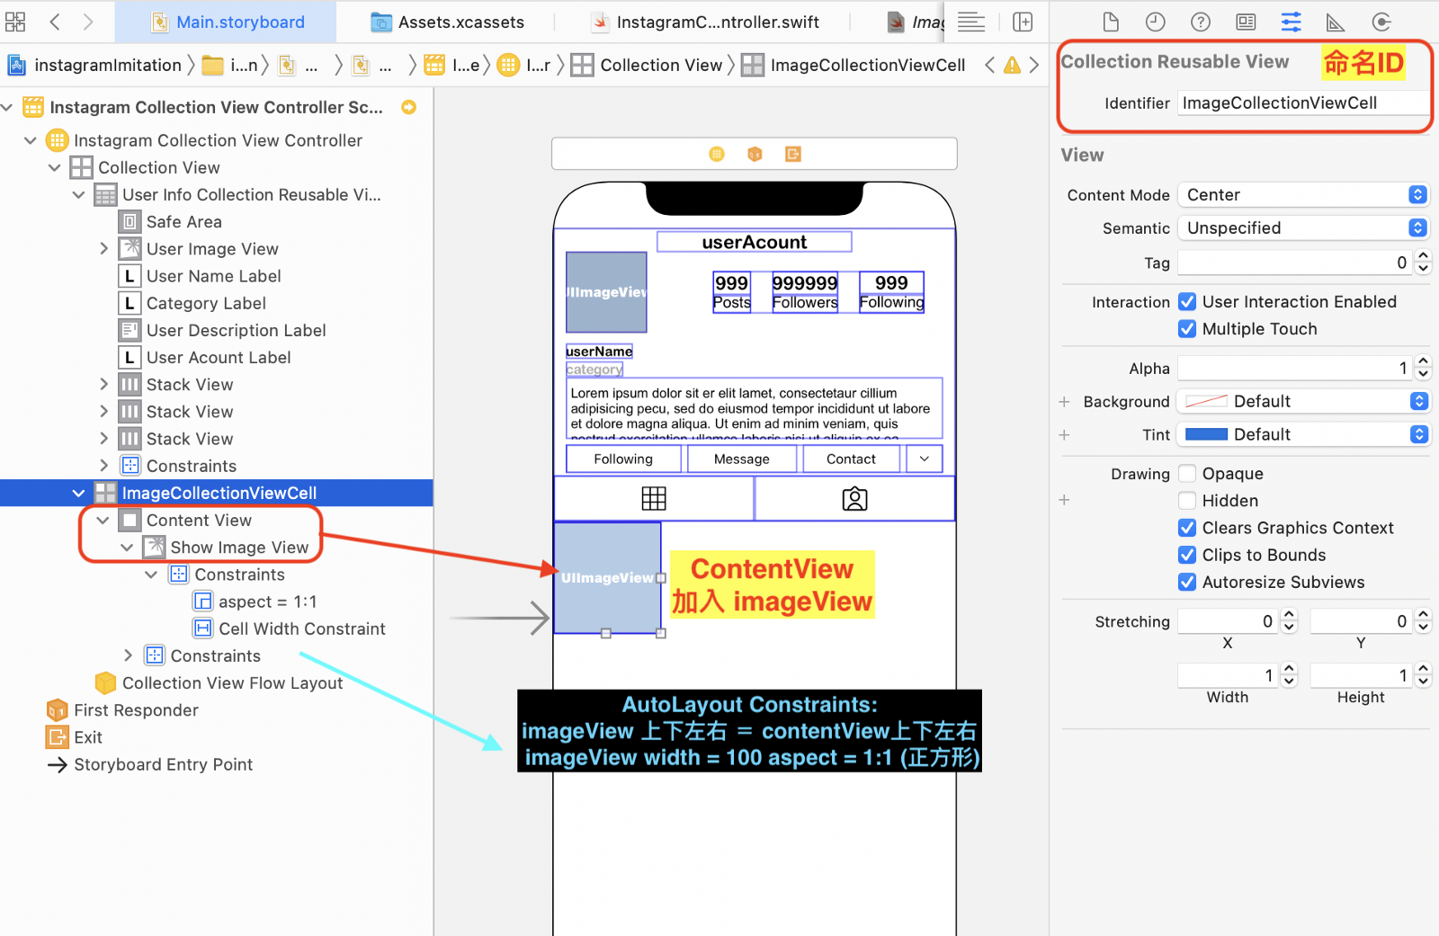Viewport: 1439px width, 936px height.
Task: Disable Clips to Bounds
Action: click(x=1187, y=555)
